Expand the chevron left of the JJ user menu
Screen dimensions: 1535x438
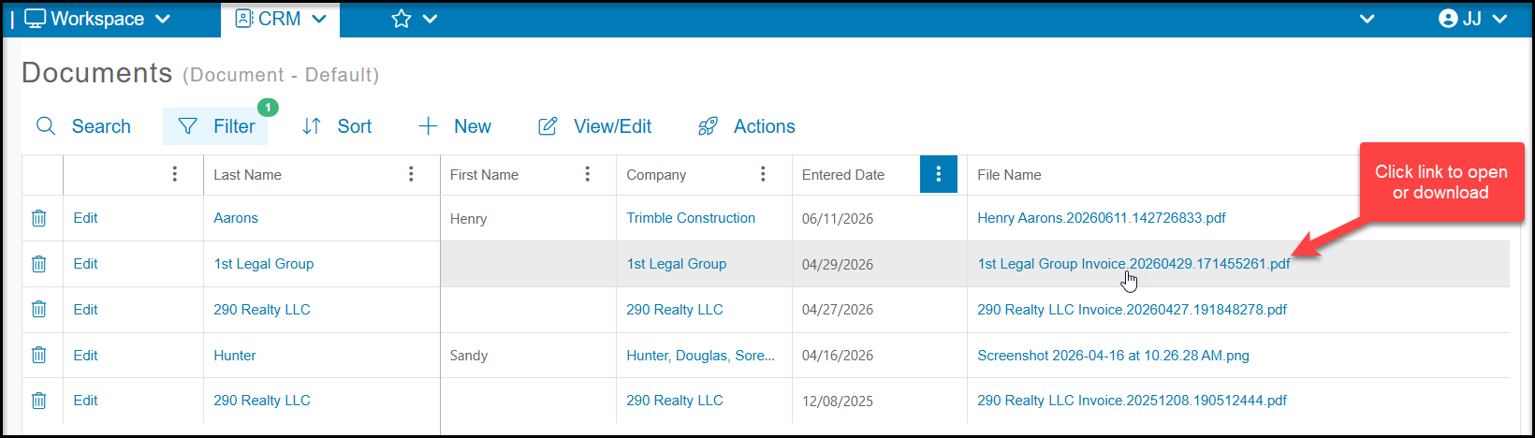point(1367,19)
